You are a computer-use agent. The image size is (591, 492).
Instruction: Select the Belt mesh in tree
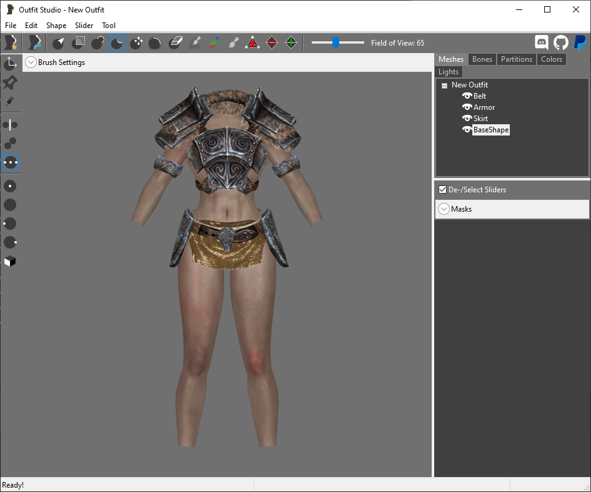480,96
